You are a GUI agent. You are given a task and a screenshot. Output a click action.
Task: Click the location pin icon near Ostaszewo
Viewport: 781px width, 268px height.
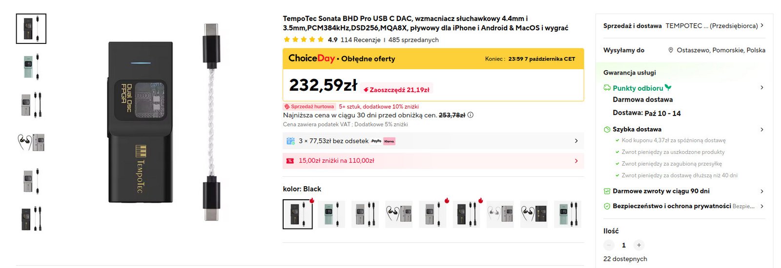[x=671, y=50]
